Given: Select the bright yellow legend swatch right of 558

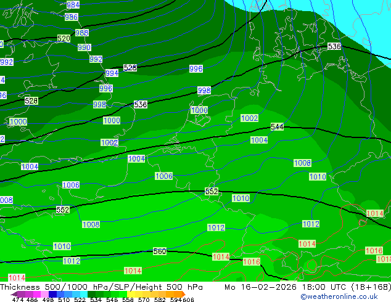Looking at the screenshot, I should point(131,294).
